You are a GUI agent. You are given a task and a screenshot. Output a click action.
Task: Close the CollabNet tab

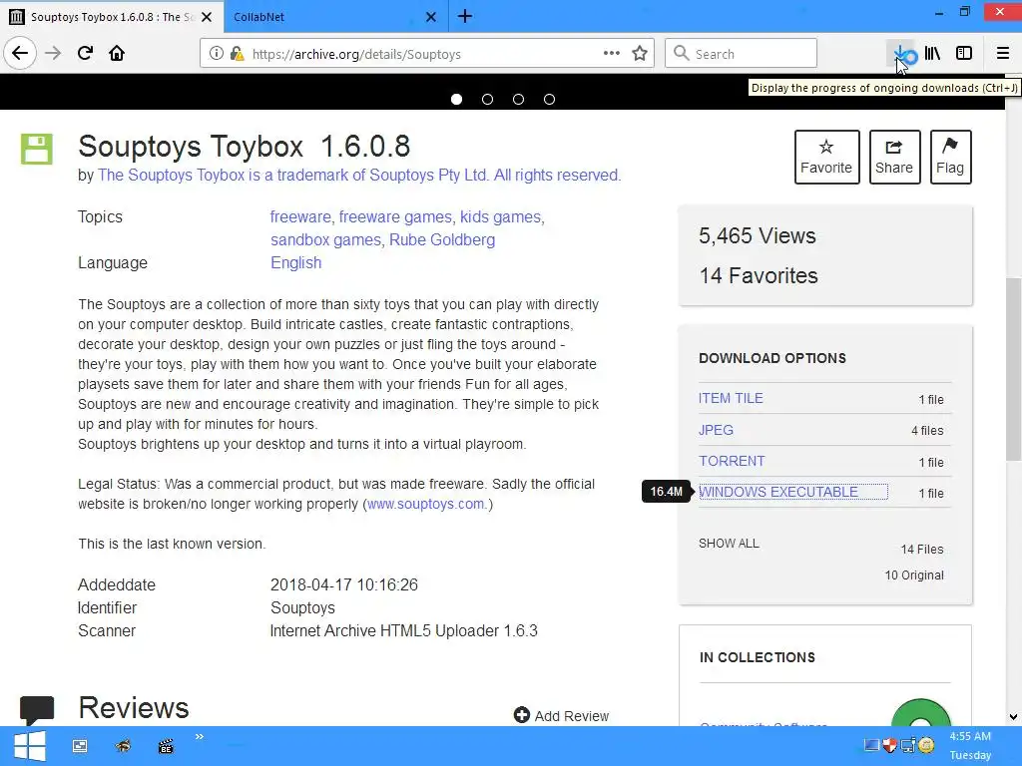[x=431, y=17]
